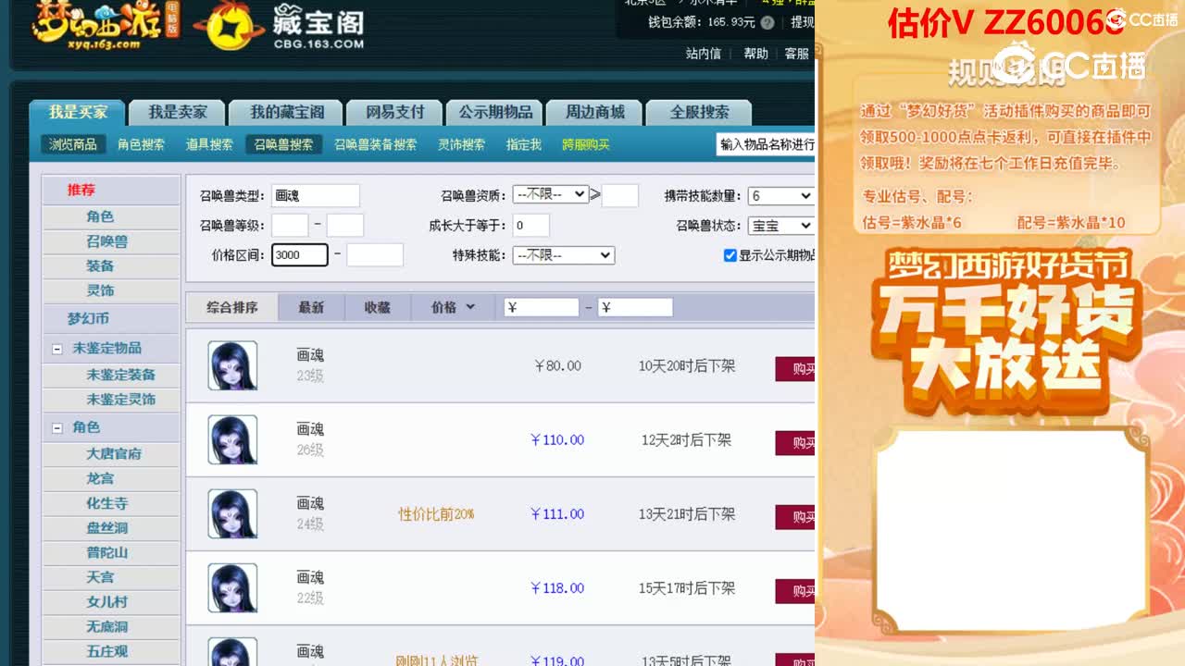Open 未鉴定装备 in sidebar
The width and height of the screenshot is (1185, 666).
[x=120, y=375]
